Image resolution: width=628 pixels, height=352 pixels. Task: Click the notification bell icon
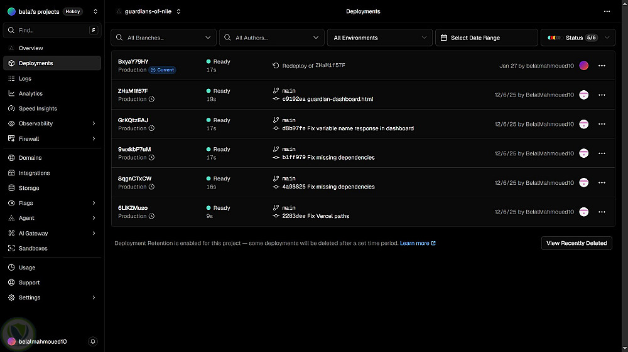point(93,341)
